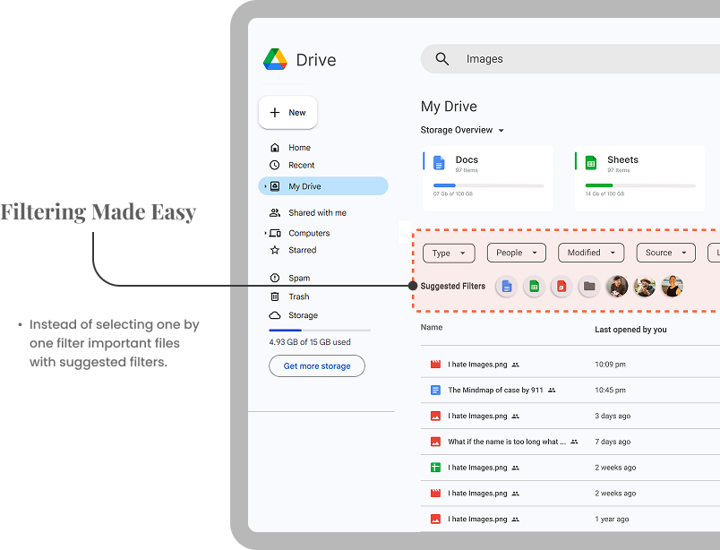The image size is (720, 550).
Task: Open the Docs storage card
Action: point(488,179)
